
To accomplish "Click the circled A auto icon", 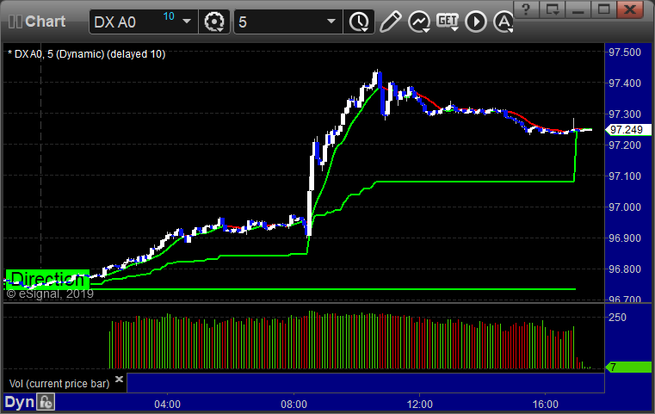I will pos(504,22).
